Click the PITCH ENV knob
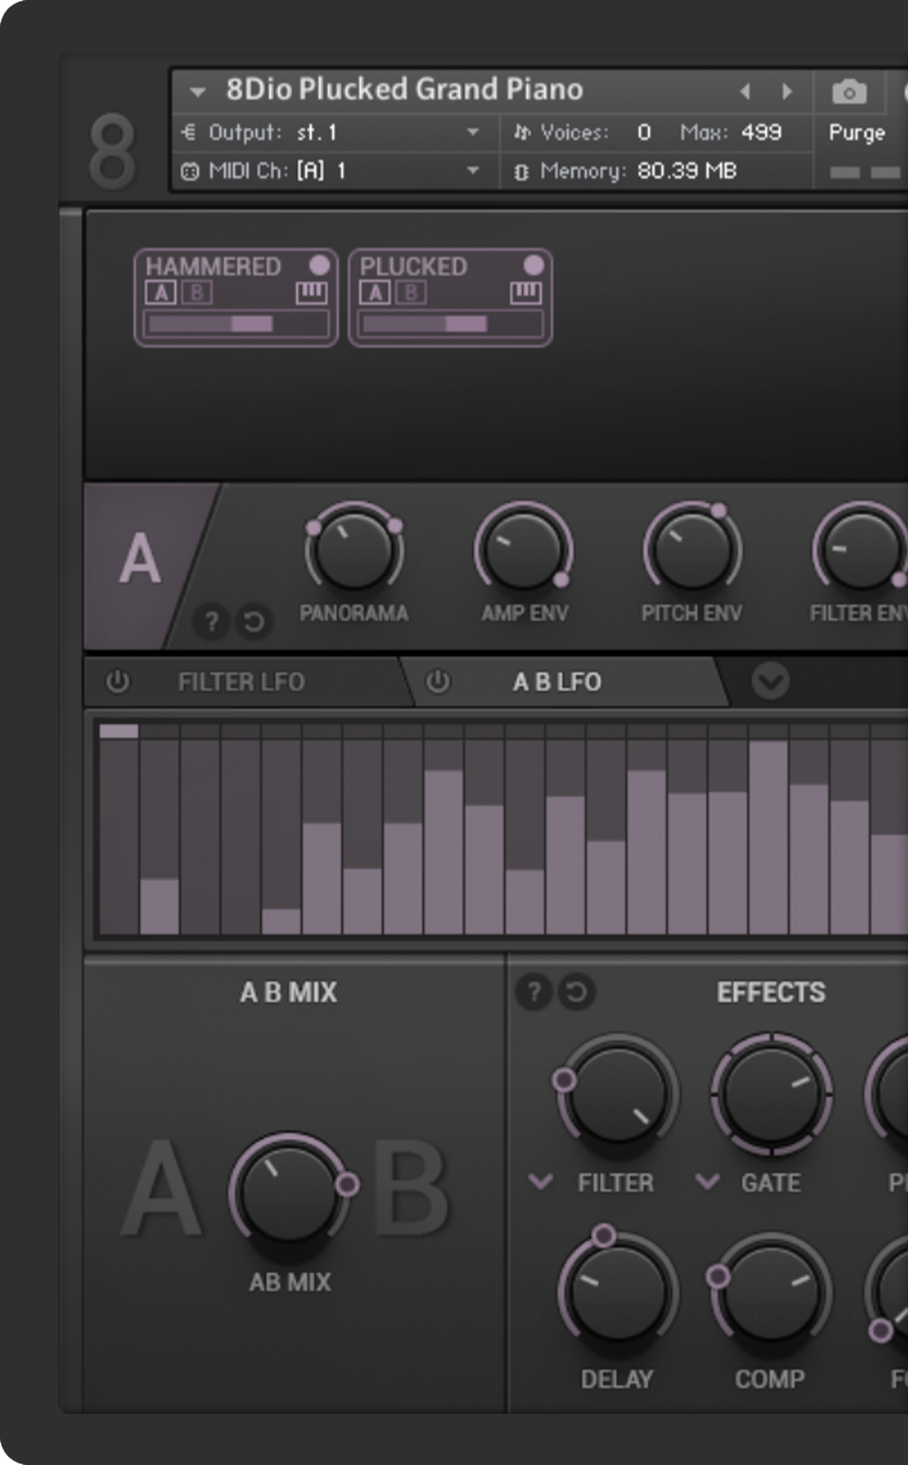Screen dimensions: 908x1465 (x=692, y=551)
